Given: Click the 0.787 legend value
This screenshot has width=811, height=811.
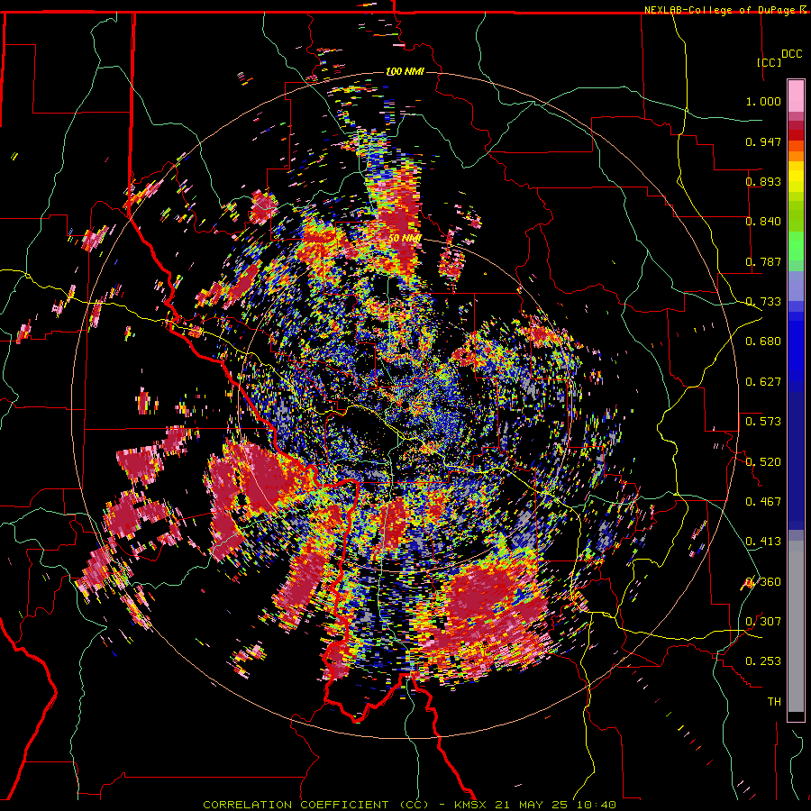Looking at the screenshot, I should click(x=763, y=261).
